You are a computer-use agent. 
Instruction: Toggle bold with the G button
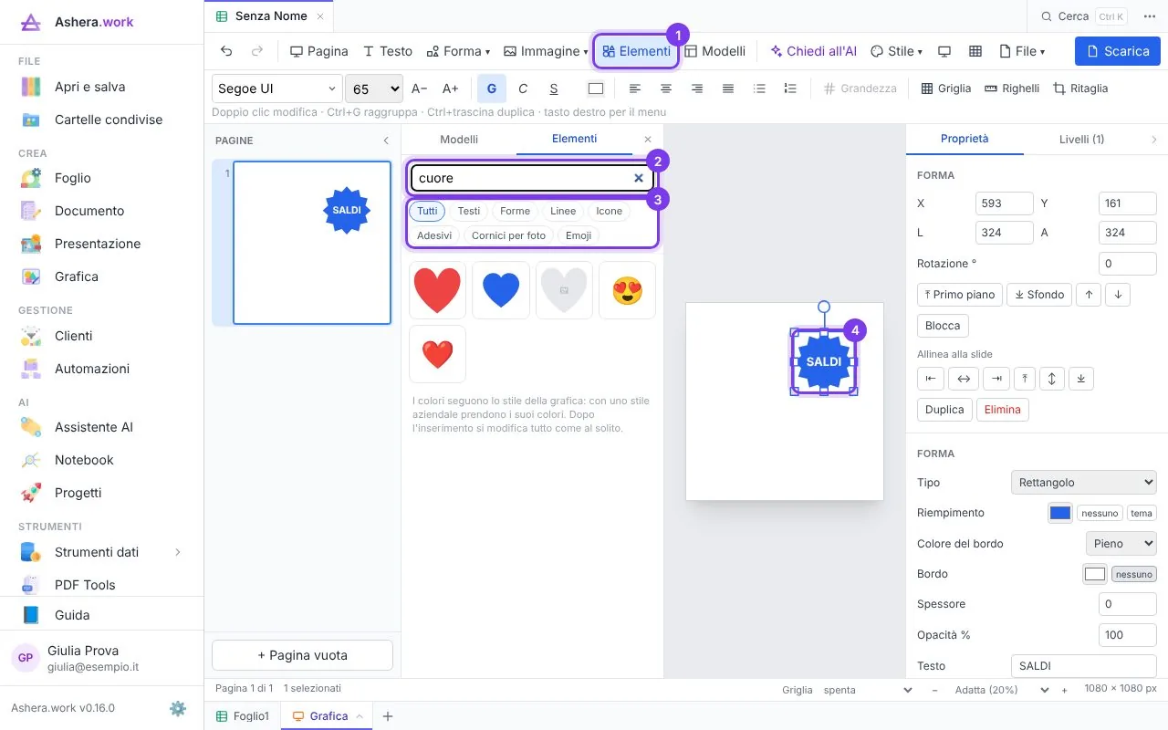492,89
